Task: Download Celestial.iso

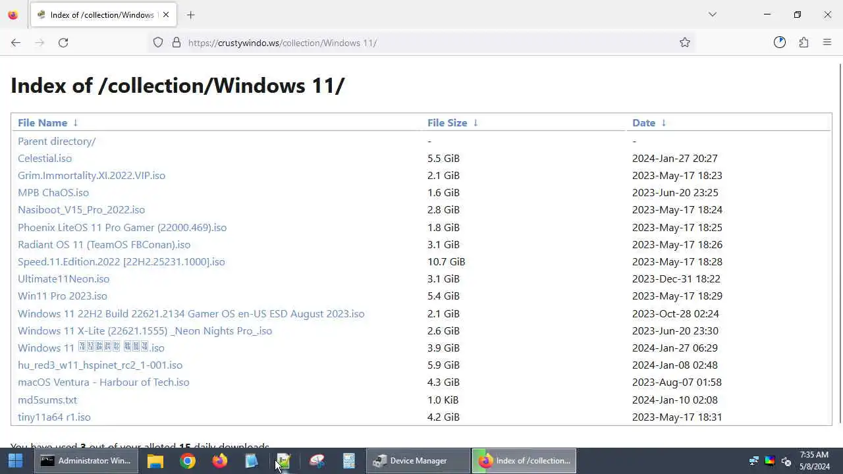Action: point(45,158)
